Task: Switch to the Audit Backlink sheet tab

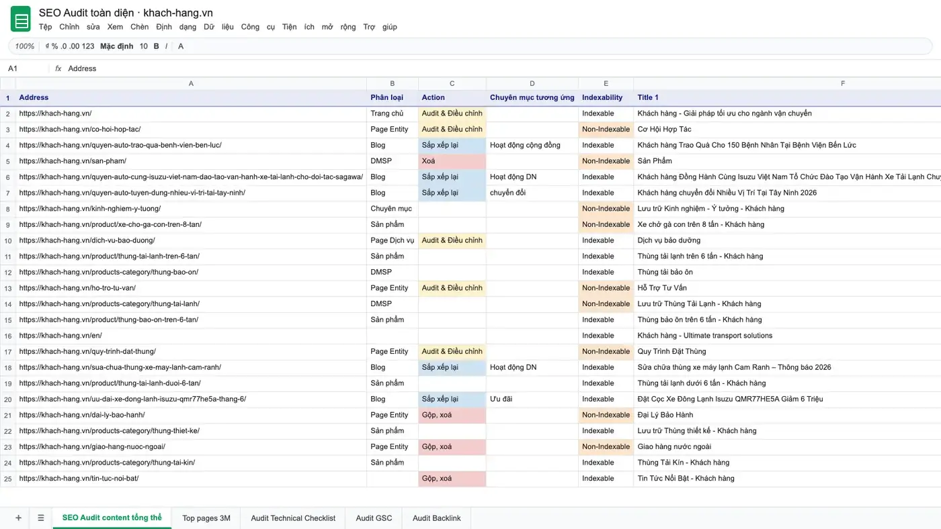Action: [x=436, y=518]
